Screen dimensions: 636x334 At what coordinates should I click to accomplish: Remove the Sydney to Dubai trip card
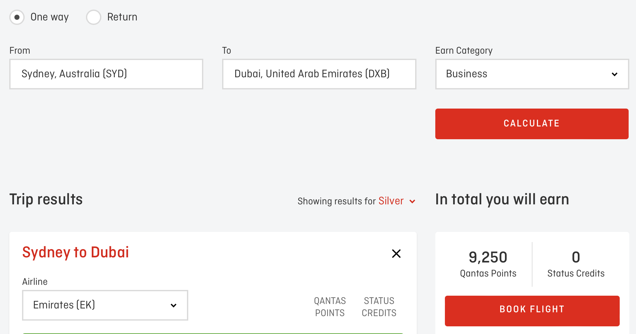pos(396,254)
